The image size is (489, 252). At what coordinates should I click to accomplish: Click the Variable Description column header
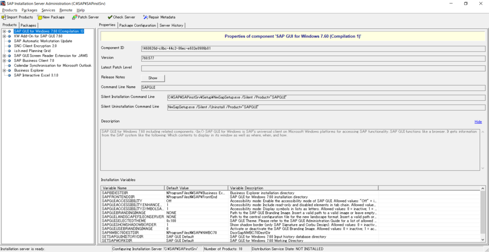click(x=303, y=188)
